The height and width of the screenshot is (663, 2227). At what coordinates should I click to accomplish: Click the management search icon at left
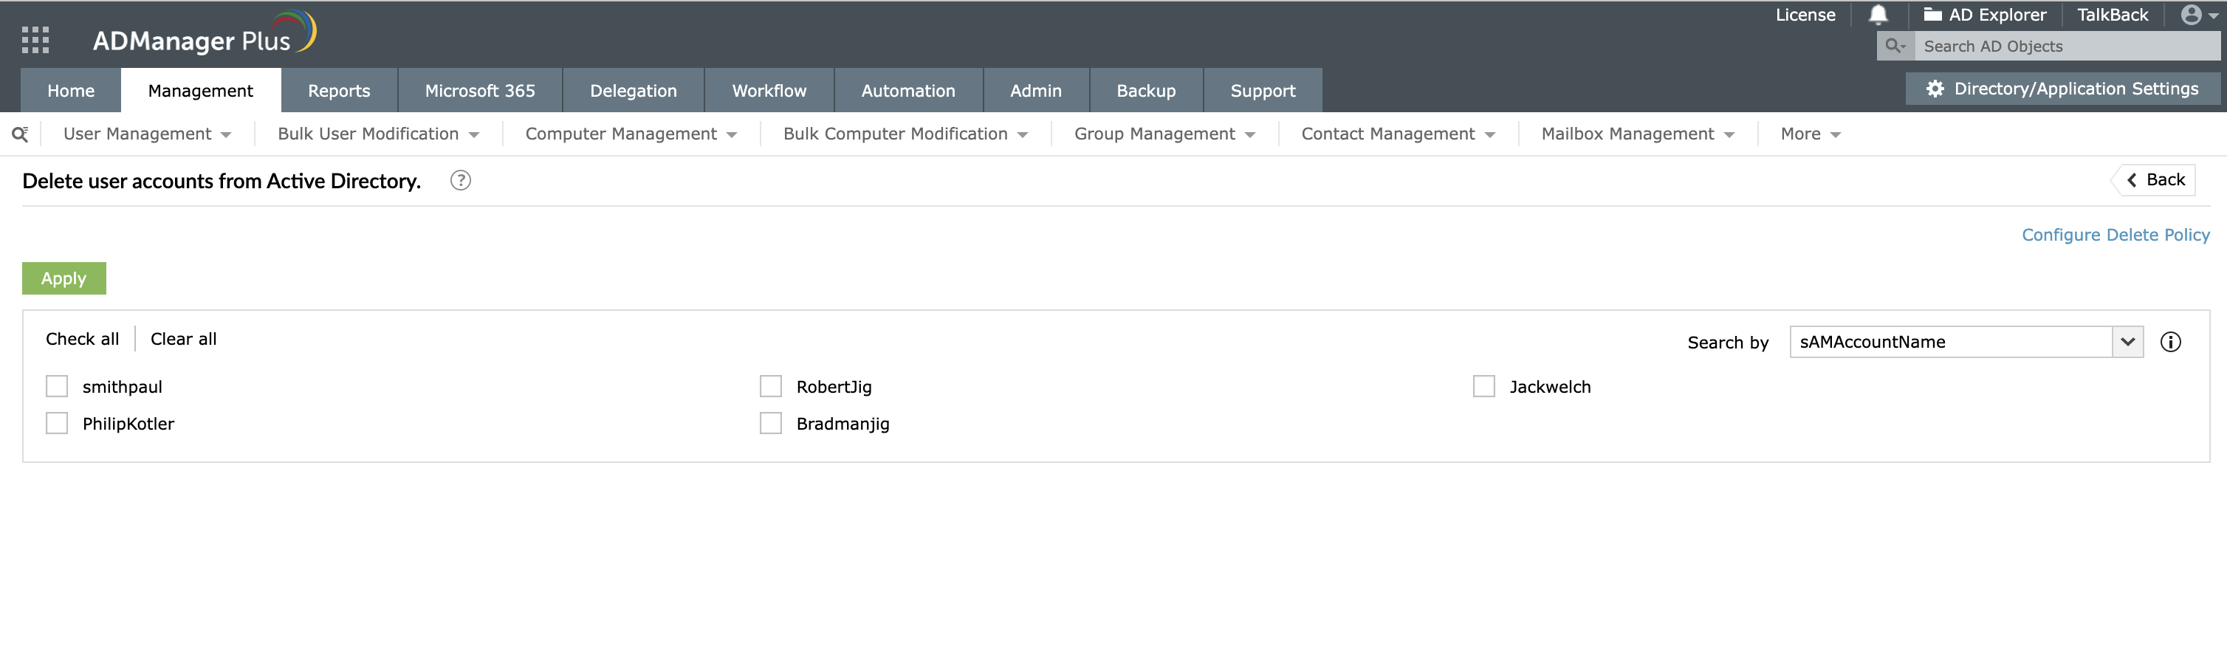20,134
